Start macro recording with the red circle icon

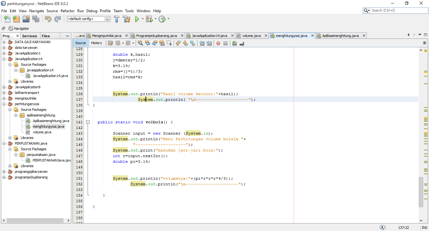218,43
